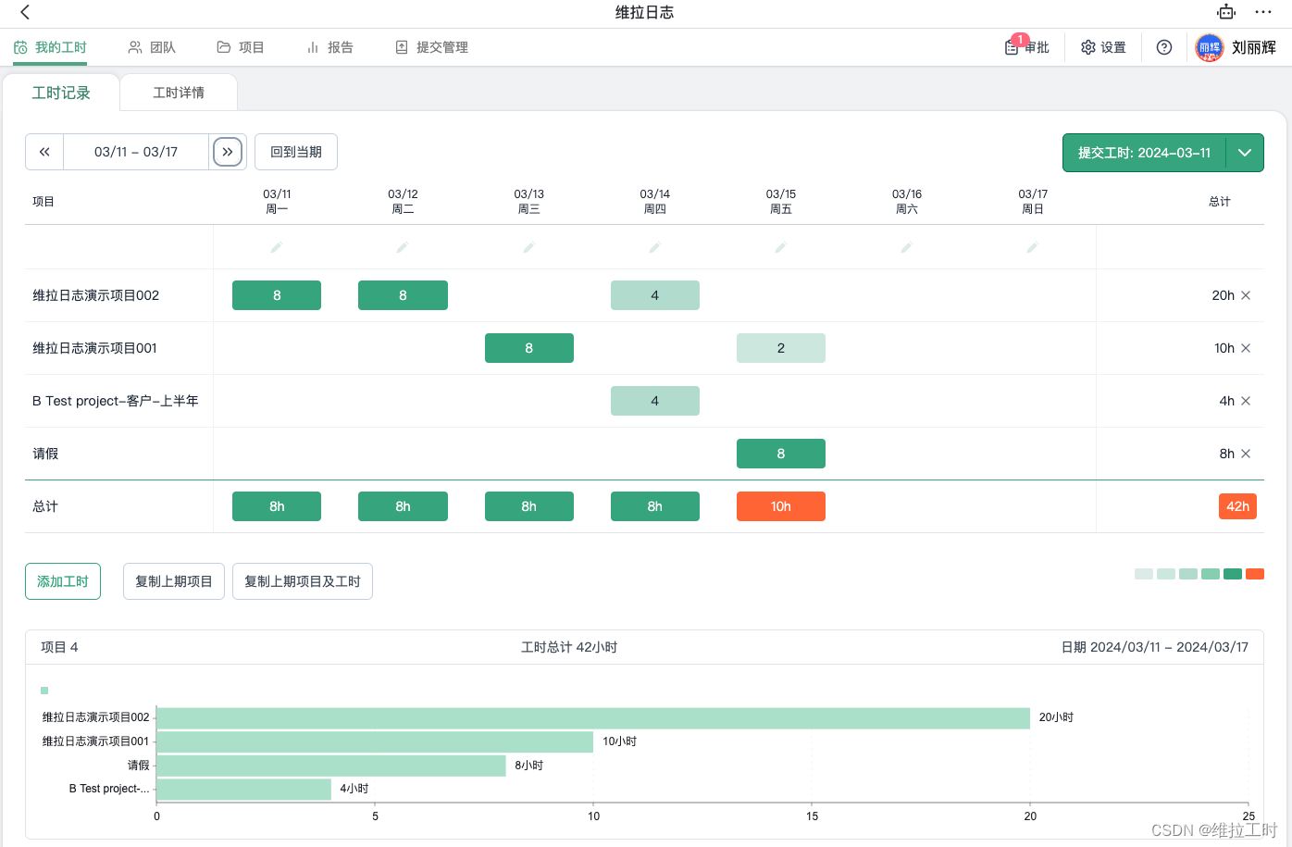Click the darkest green legend swatch
Image resolution: width=1292 pixels, height=847 pixels.
click(1233, 574)
